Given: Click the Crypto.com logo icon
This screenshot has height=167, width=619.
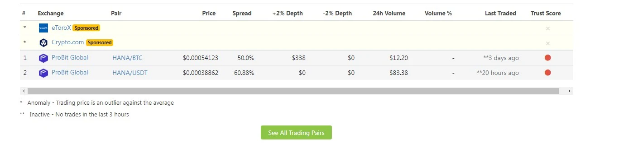Looking at the screenshot, I should [43, 43].
